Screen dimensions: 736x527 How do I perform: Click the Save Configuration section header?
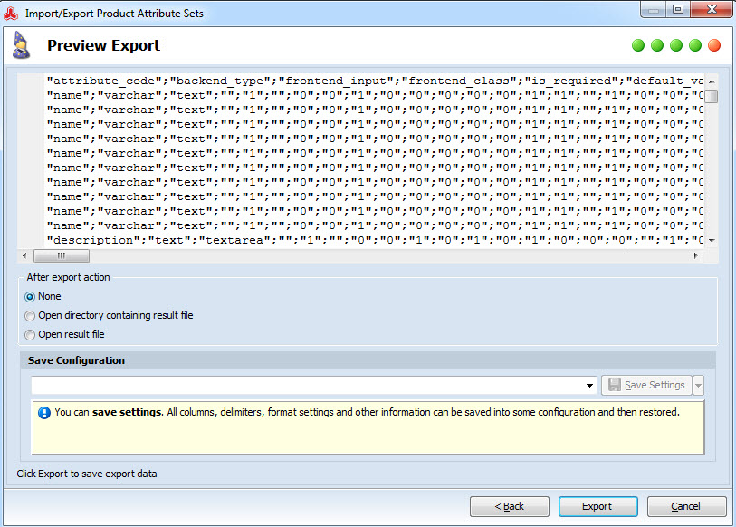(x=368, y=360)
